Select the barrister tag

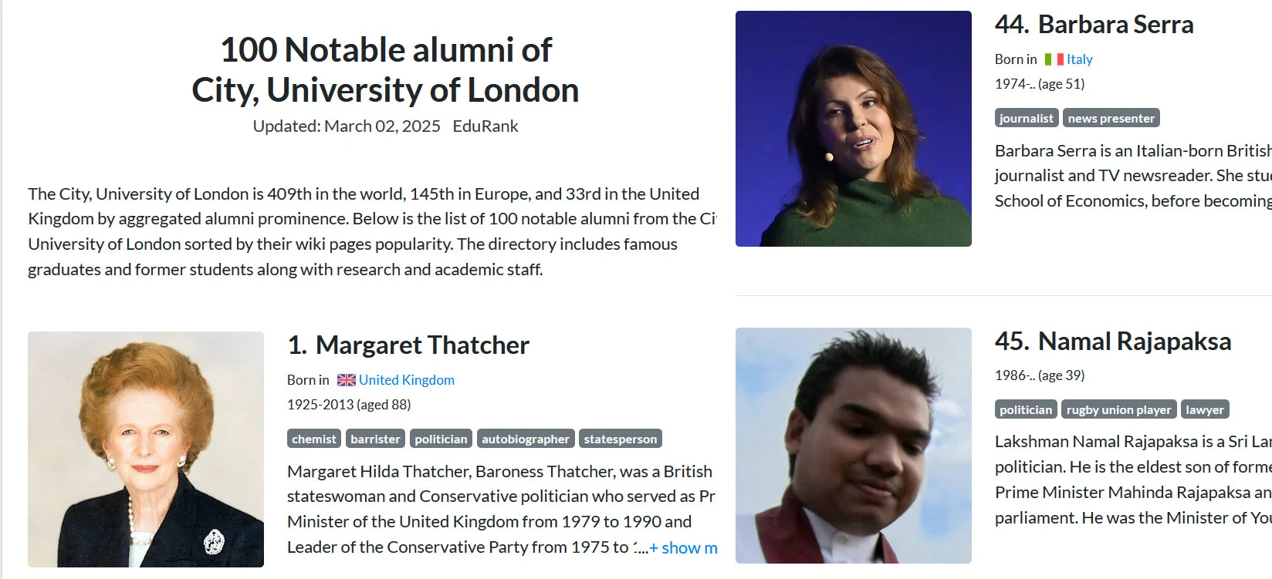pos(375,439)
